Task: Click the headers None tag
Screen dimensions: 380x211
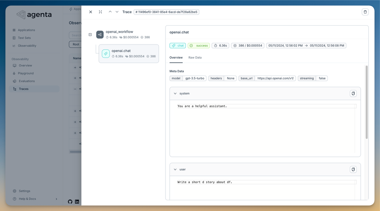Action: 222,78
